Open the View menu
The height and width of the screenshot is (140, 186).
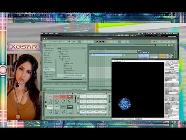pyautogui.click(x=46, y=33)
